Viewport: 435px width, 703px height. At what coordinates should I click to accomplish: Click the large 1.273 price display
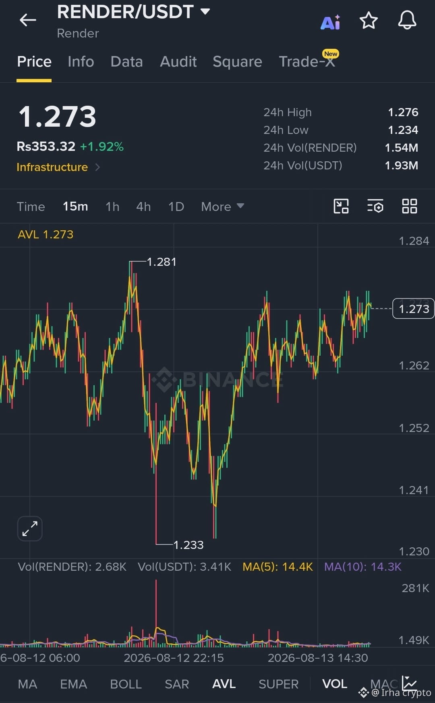pyautogui.click(x=57, y=117)
